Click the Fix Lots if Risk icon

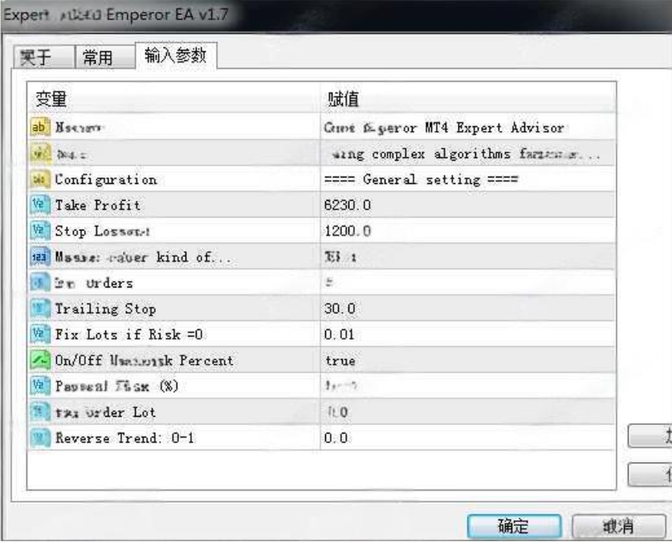coord(39,335)
